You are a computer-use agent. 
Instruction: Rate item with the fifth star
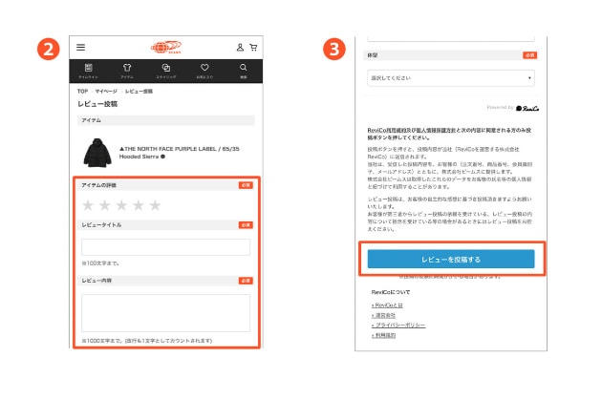[x=155, y=205]
